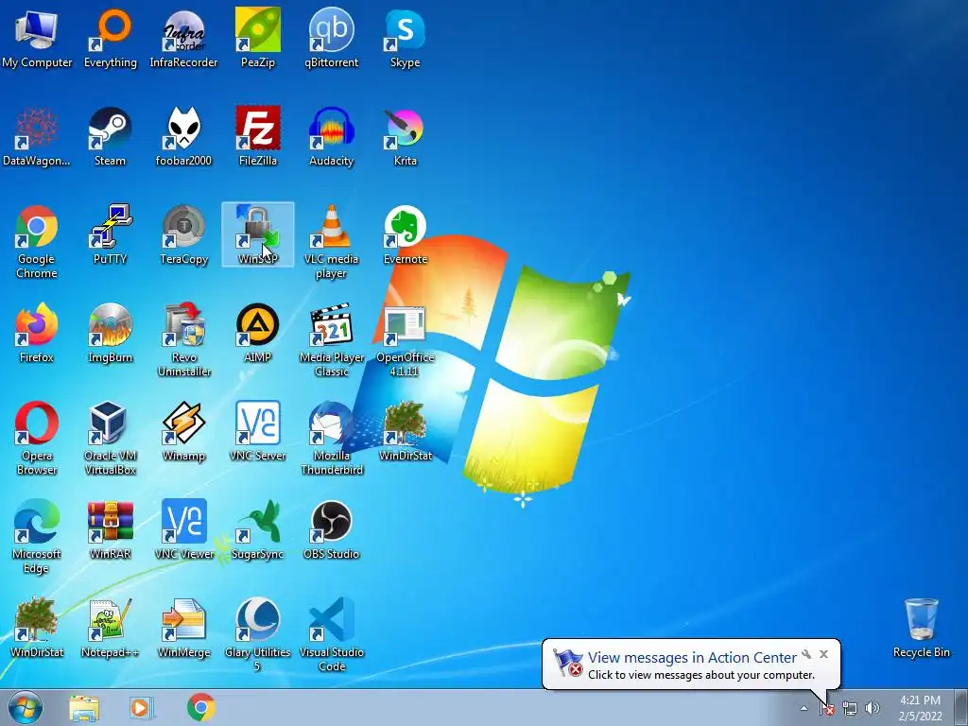
Task: Open VNC Server icon
Action: pos(257,431)
